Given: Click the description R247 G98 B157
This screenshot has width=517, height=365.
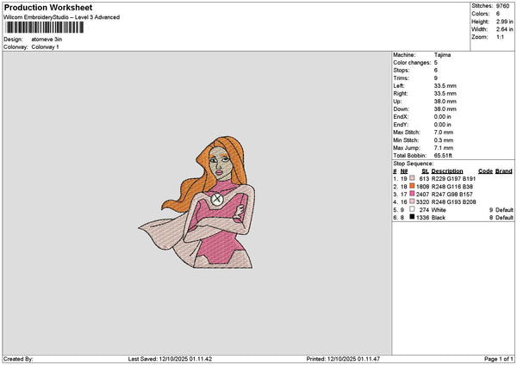Looking at the screenshot, I should click(x=452, y=195).
